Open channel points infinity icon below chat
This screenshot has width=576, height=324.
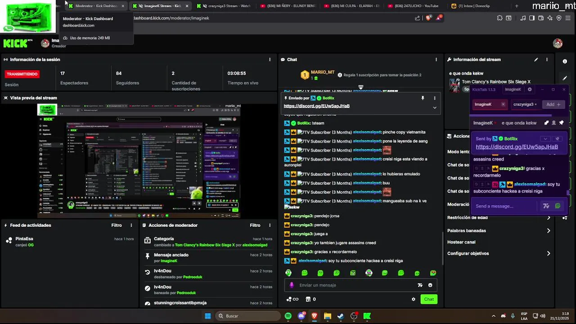click(292, 299)
